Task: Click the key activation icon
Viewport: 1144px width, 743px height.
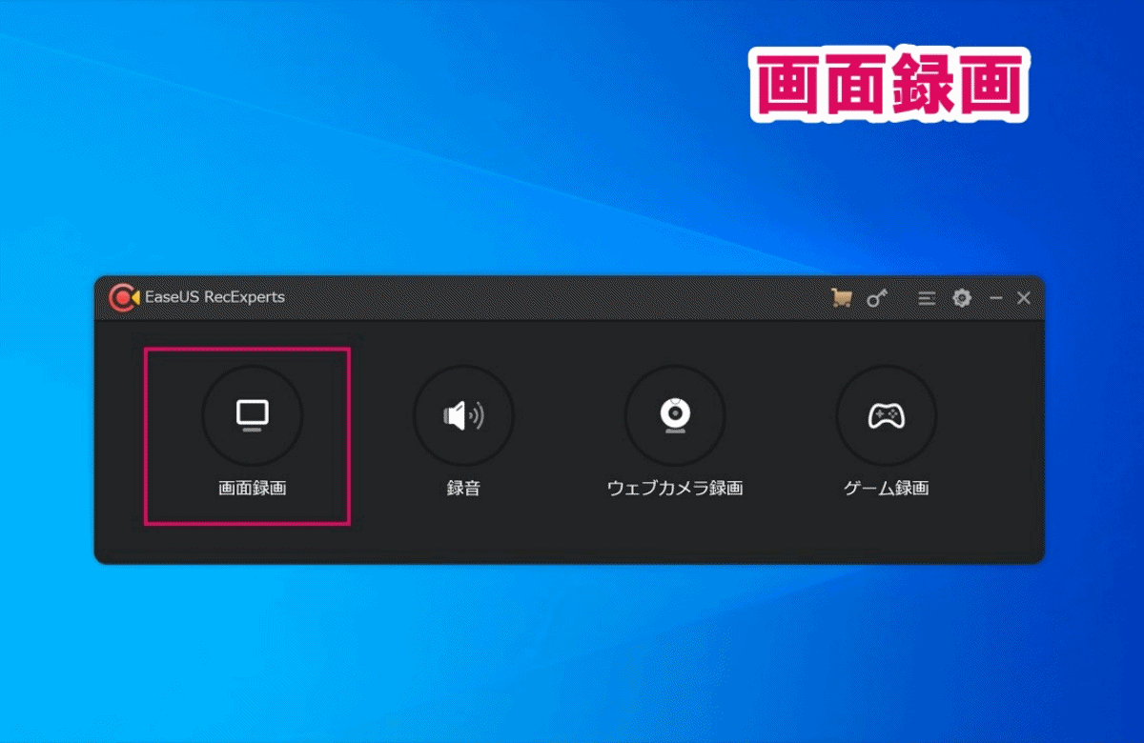Action: (876, 298)
